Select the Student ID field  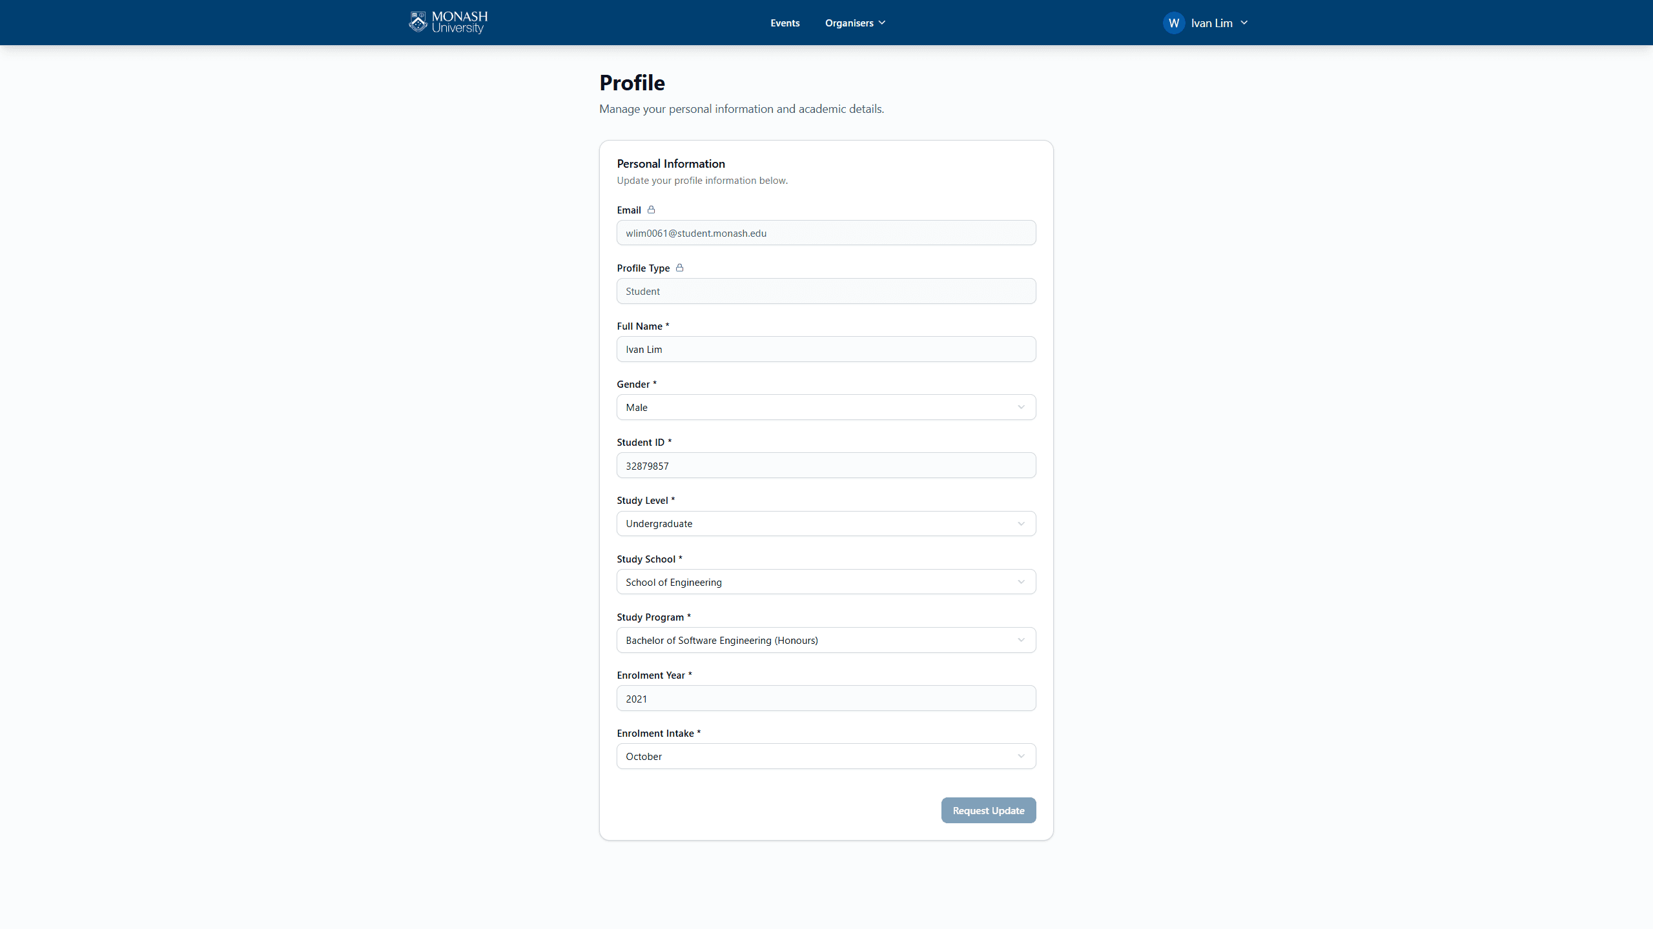(826, 465)
